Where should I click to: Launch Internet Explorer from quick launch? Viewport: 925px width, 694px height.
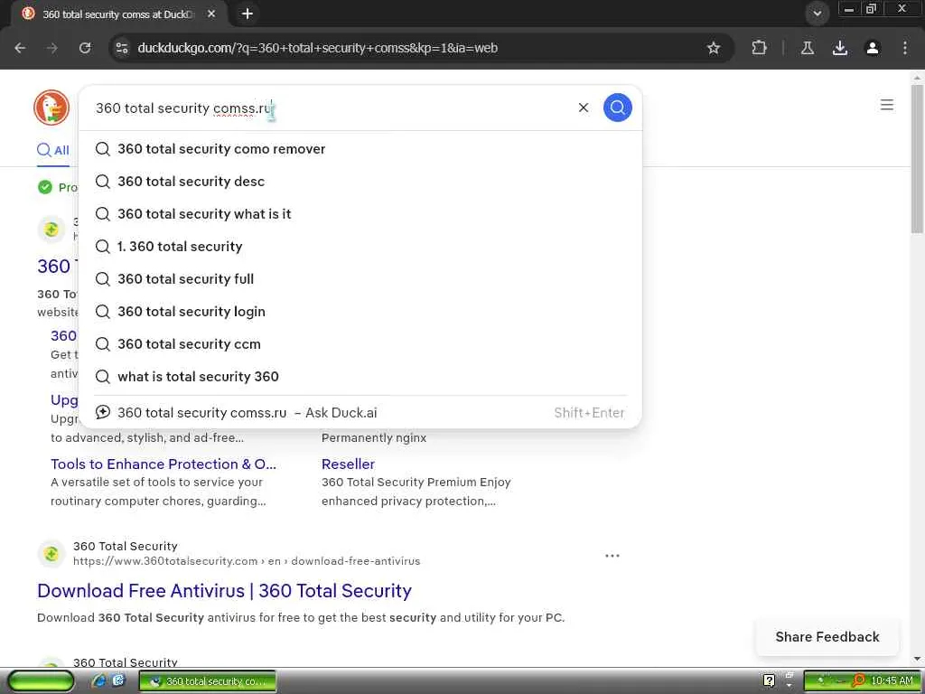tap(99, 680)
